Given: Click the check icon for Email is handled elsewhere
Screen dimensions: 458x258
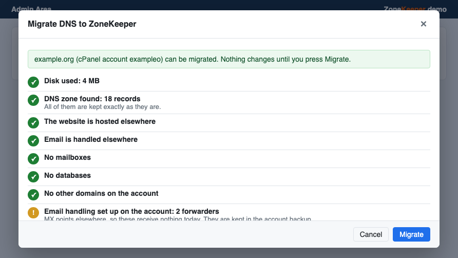Looking at the screenshot, I should (33, 141).
